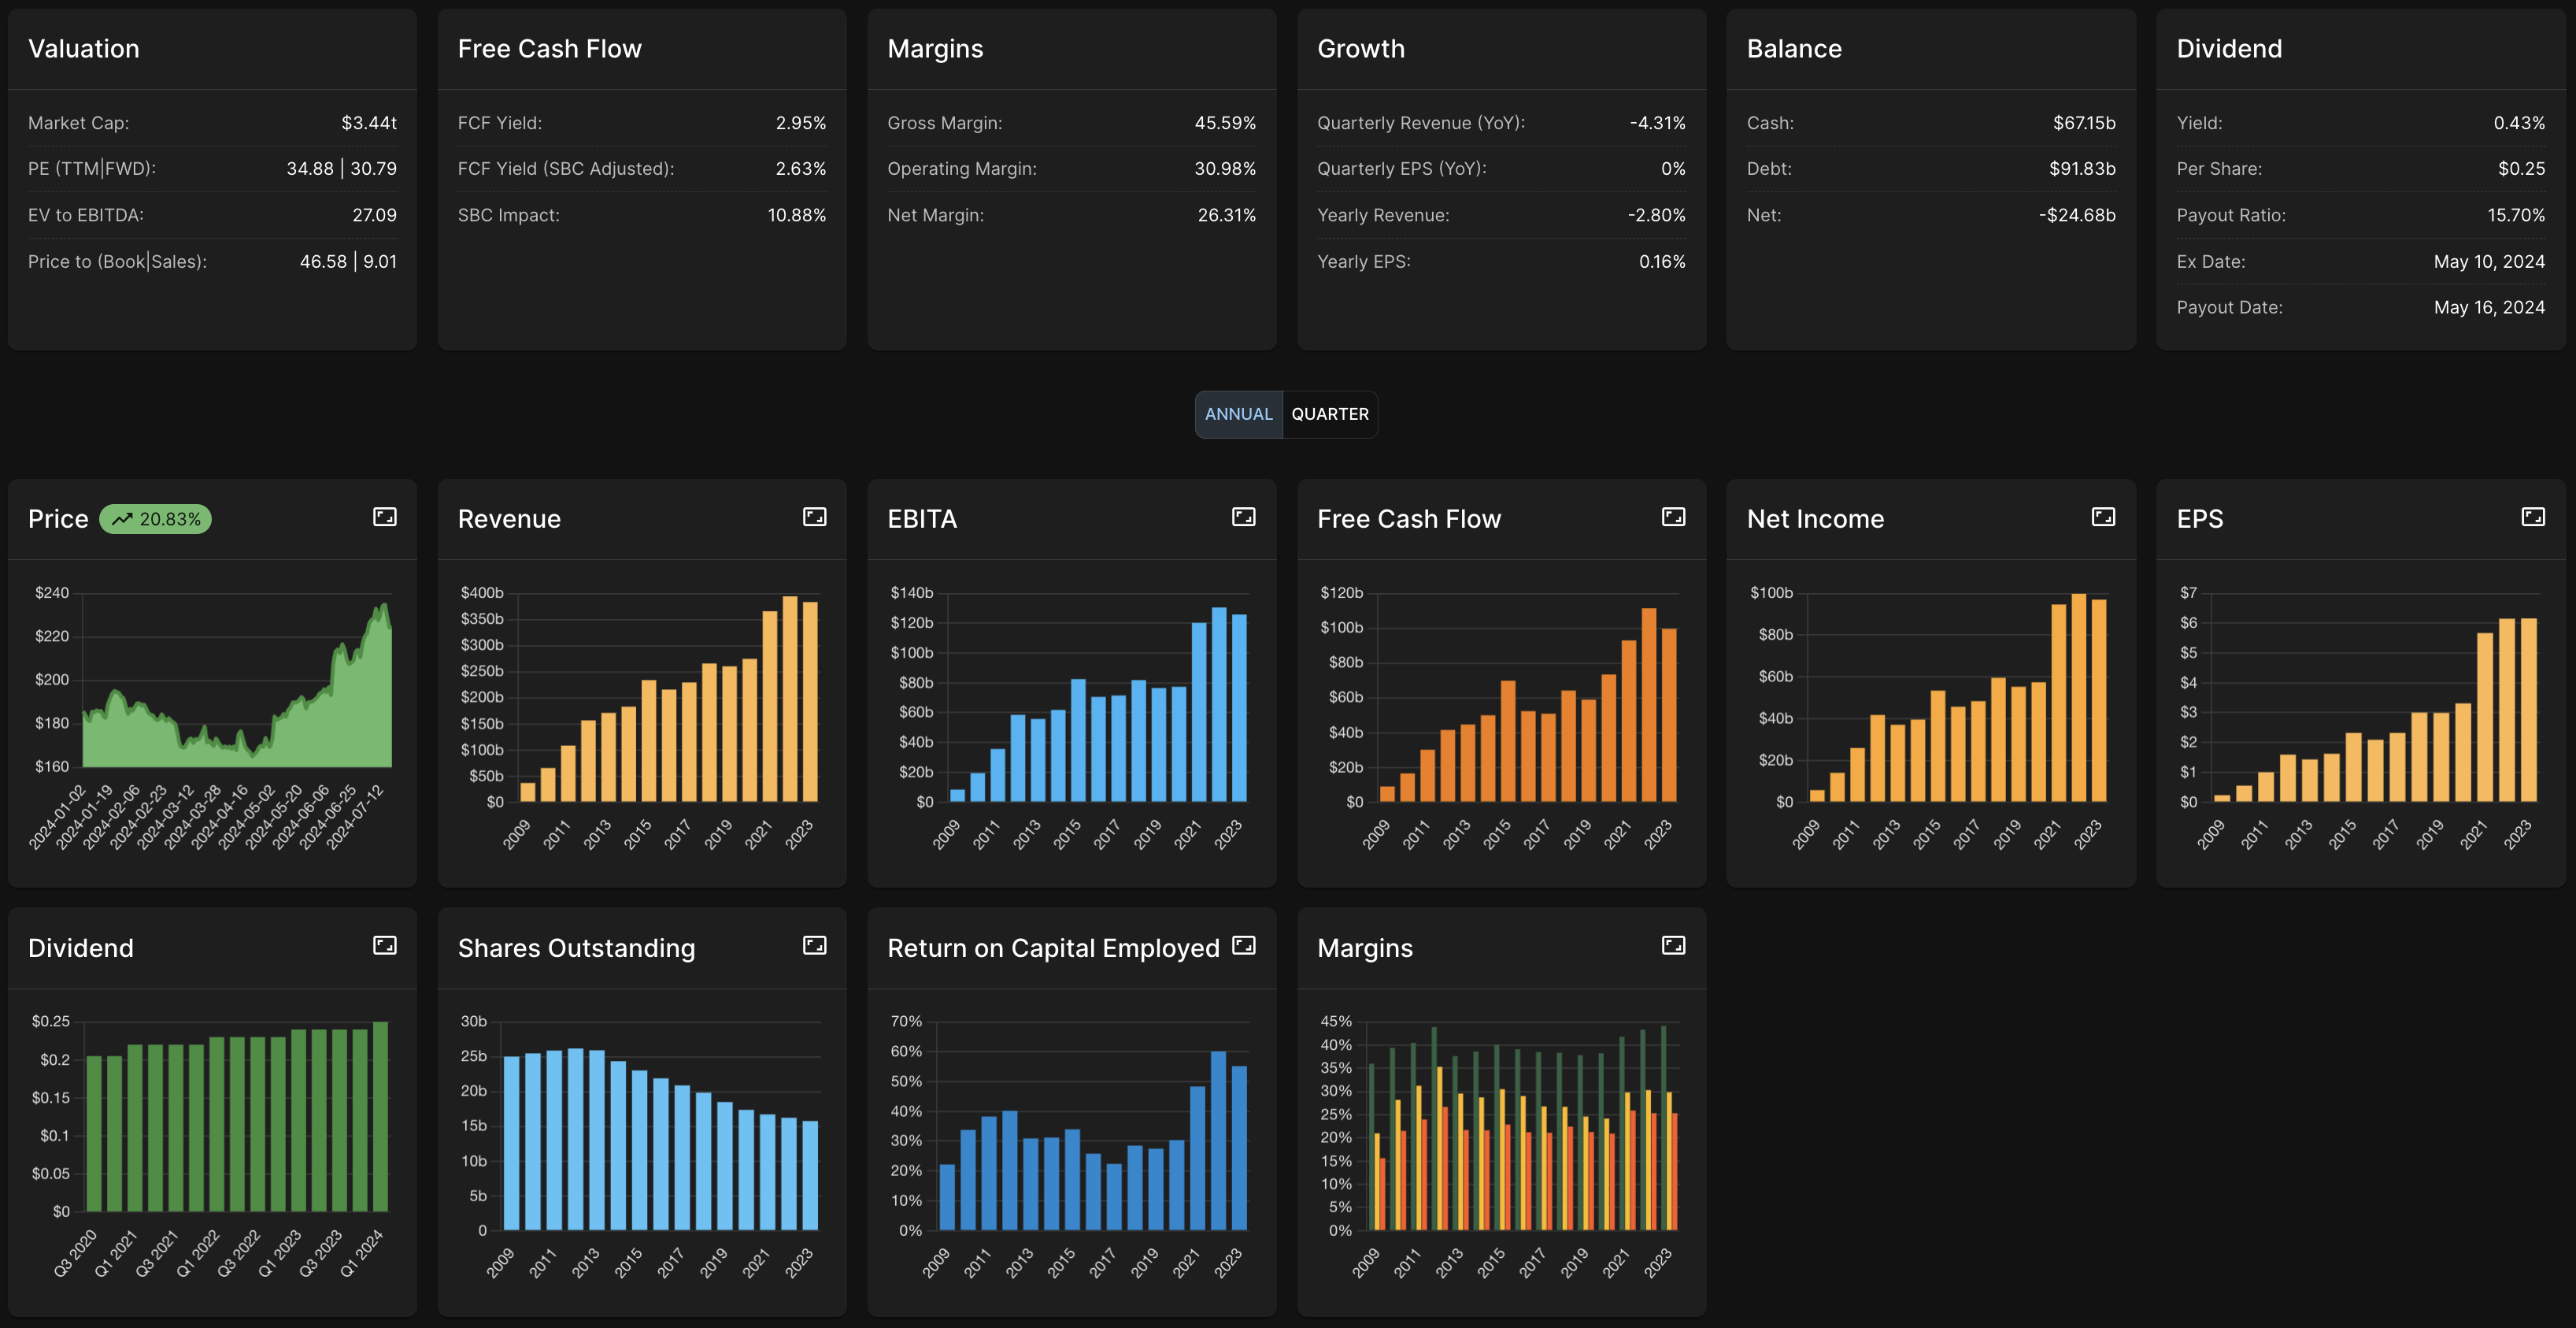Click the EV to EBITDA value 27.09

pyautogui.click(x=374, y=215)
